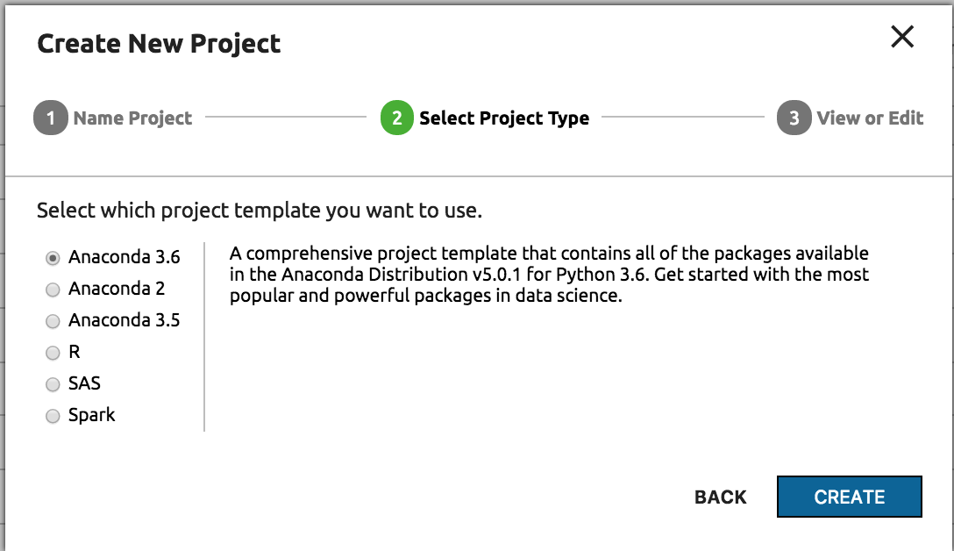Click the Create New Project title
Viewport: 954px width, 551px height.
tap(159, 43)
